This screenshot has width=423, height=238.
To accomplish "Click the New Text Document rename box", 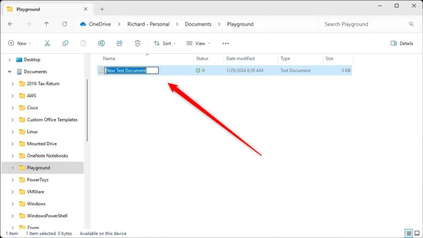I will coord(132,70).
